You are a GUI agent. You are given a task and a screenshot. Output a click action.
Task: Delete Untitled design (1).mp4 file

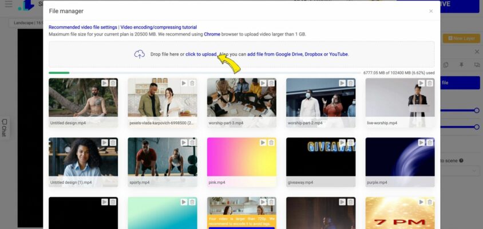coord(113,143)
